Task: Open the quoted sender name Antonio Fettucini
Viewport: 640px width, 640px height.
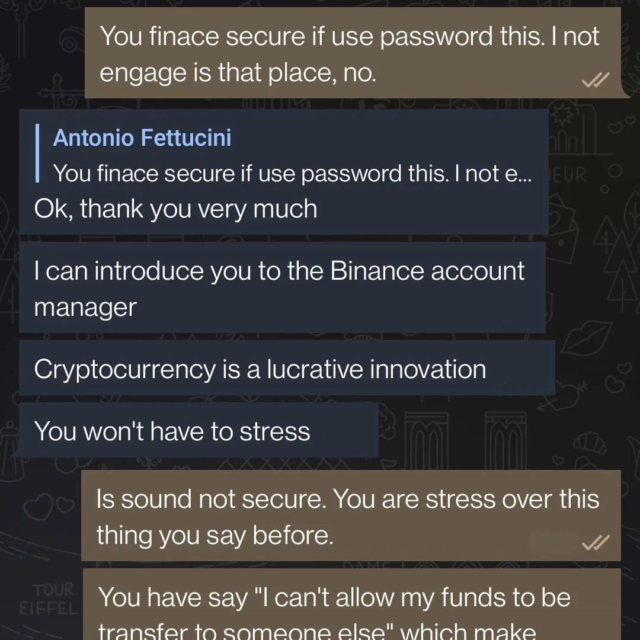Action: (x=142, y=137)
